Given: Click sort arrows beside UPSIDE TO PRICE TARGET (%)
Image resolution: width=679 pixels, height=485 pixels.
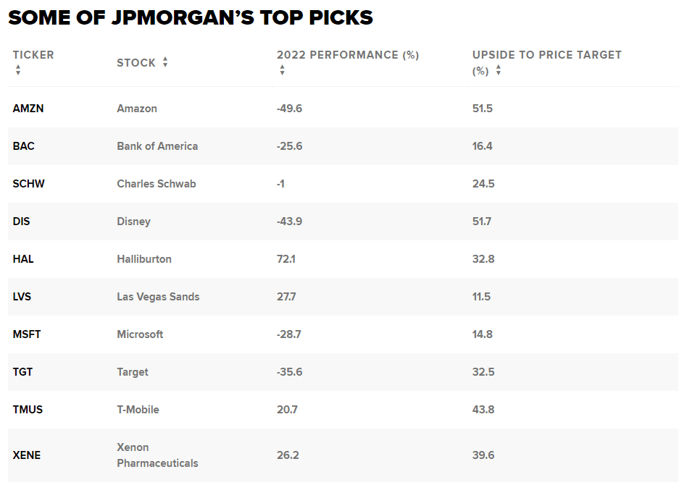Looking at the screenshot, I should tap(499, 71).
